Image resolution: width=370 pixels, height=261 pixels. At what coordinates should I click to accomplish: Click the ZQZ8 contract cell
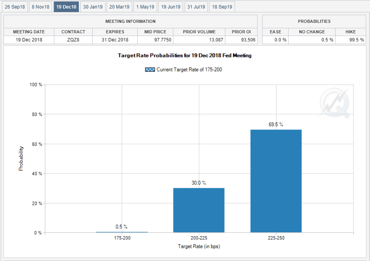click(x=73, y=40)
